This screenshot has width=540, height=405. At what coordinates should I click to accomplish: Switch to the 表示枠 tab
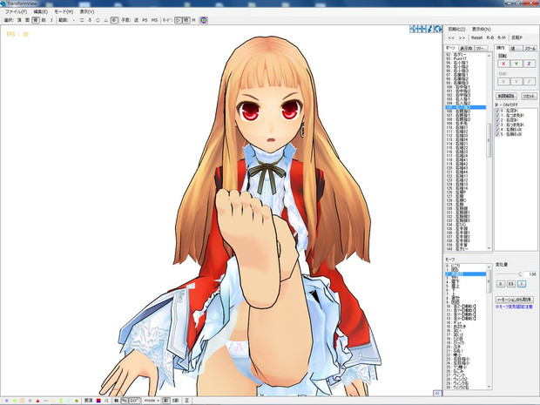[x=466, y=48]
